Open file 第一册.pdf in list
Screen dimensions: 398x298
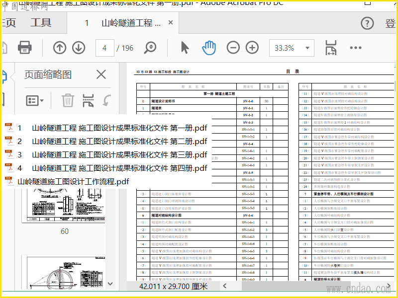[x=106, y=128]
